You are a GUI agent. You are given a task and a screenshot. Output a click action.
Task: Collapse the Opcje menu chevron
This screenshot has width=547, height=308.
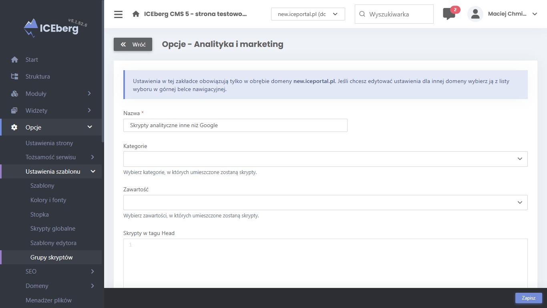click(x=90, y=127)
